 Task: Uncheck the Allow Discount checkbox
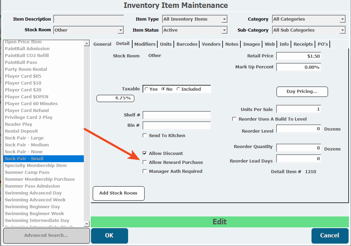pos(145,154)
